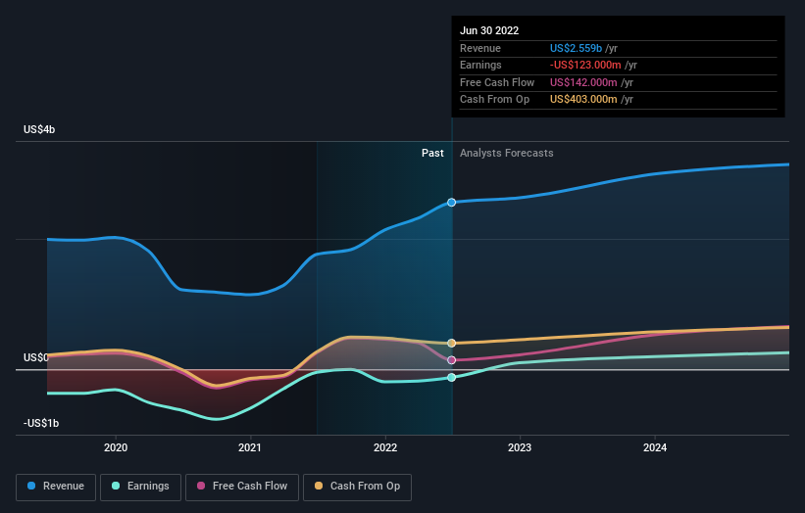Click the US$4b y-axis label
805x513 pixels.
coord(39,129)
